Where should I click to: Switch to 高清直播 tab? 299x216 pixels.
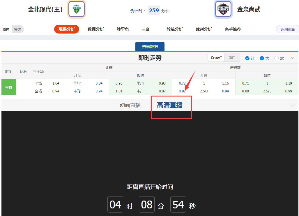[x=170, y=105]
